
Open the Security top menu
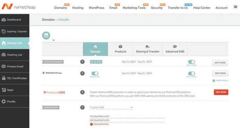point(157,8)
